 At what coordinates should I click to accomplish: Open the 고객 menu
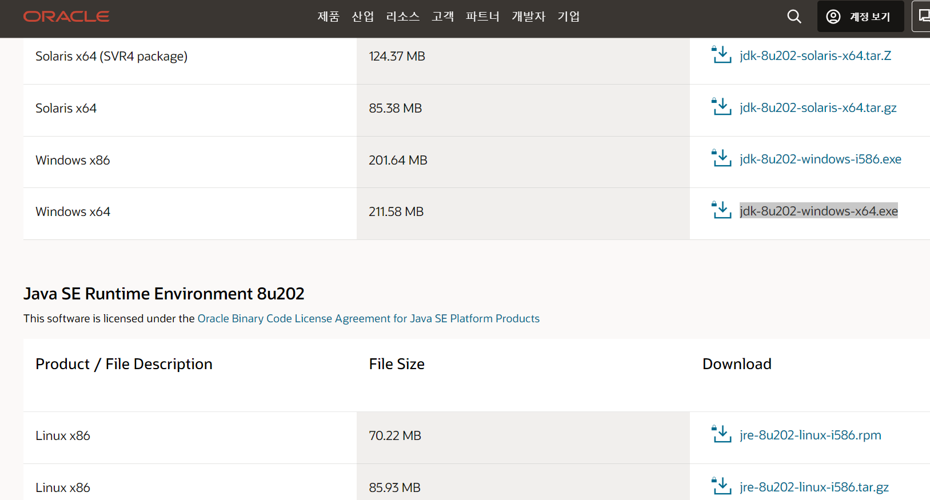tap(442, 17)
